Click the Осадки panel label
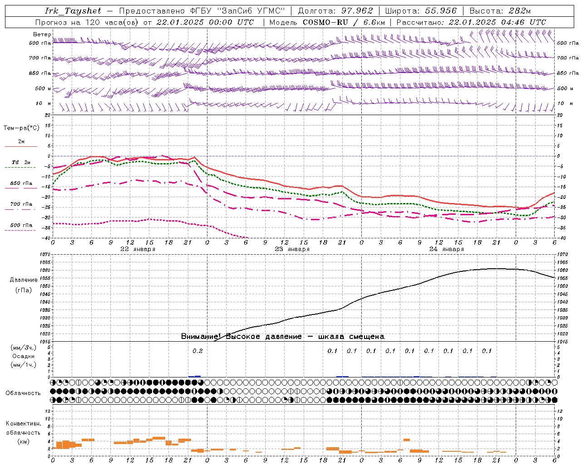 tap(24, 356)
